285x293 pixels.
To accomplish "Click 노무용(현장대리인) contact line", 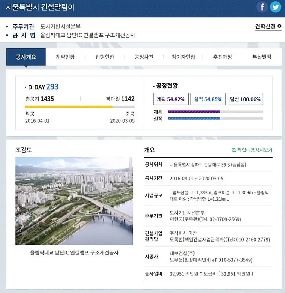I will pos(211,260).
